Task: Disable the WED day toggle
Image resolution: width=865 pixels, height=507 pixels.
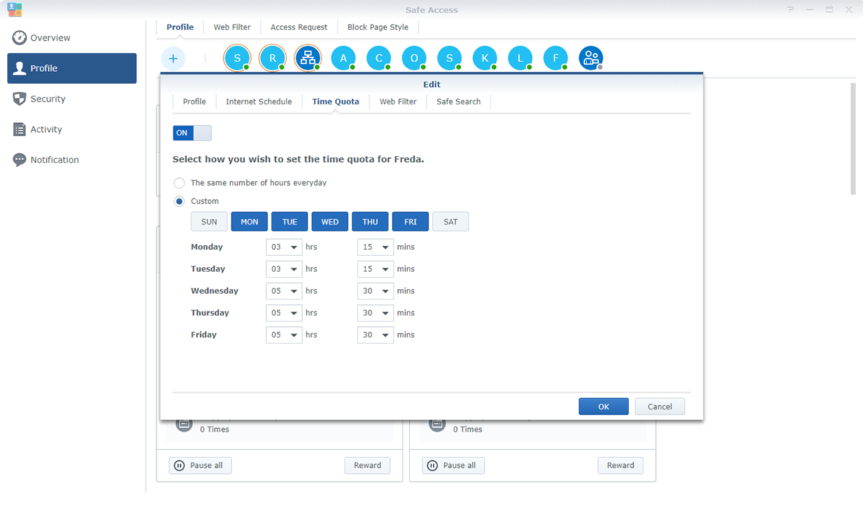Action: 330,222
